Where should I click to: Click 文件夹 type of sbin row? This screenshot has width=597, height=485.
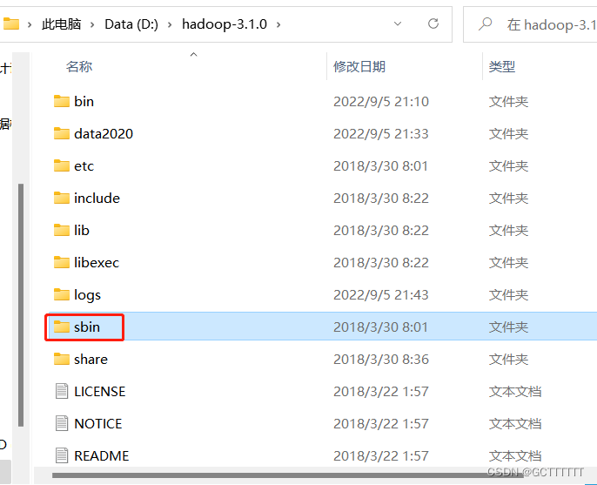coord(508,327)
